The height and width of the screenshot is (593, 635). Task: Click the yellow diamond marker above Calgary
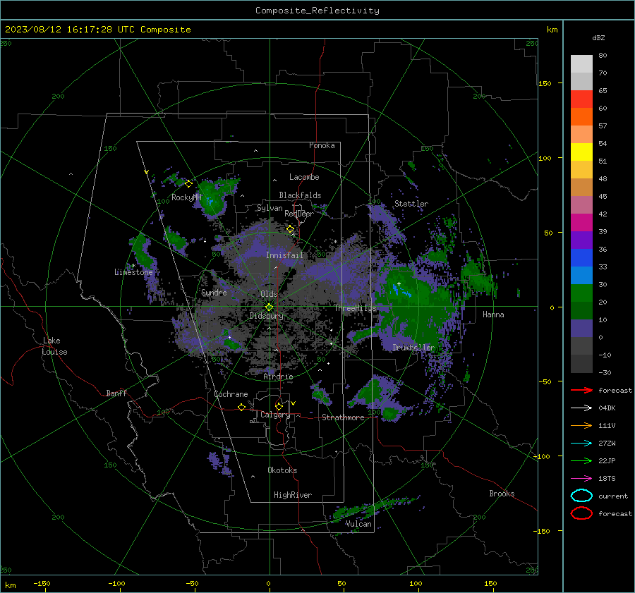tap(279, 406)
